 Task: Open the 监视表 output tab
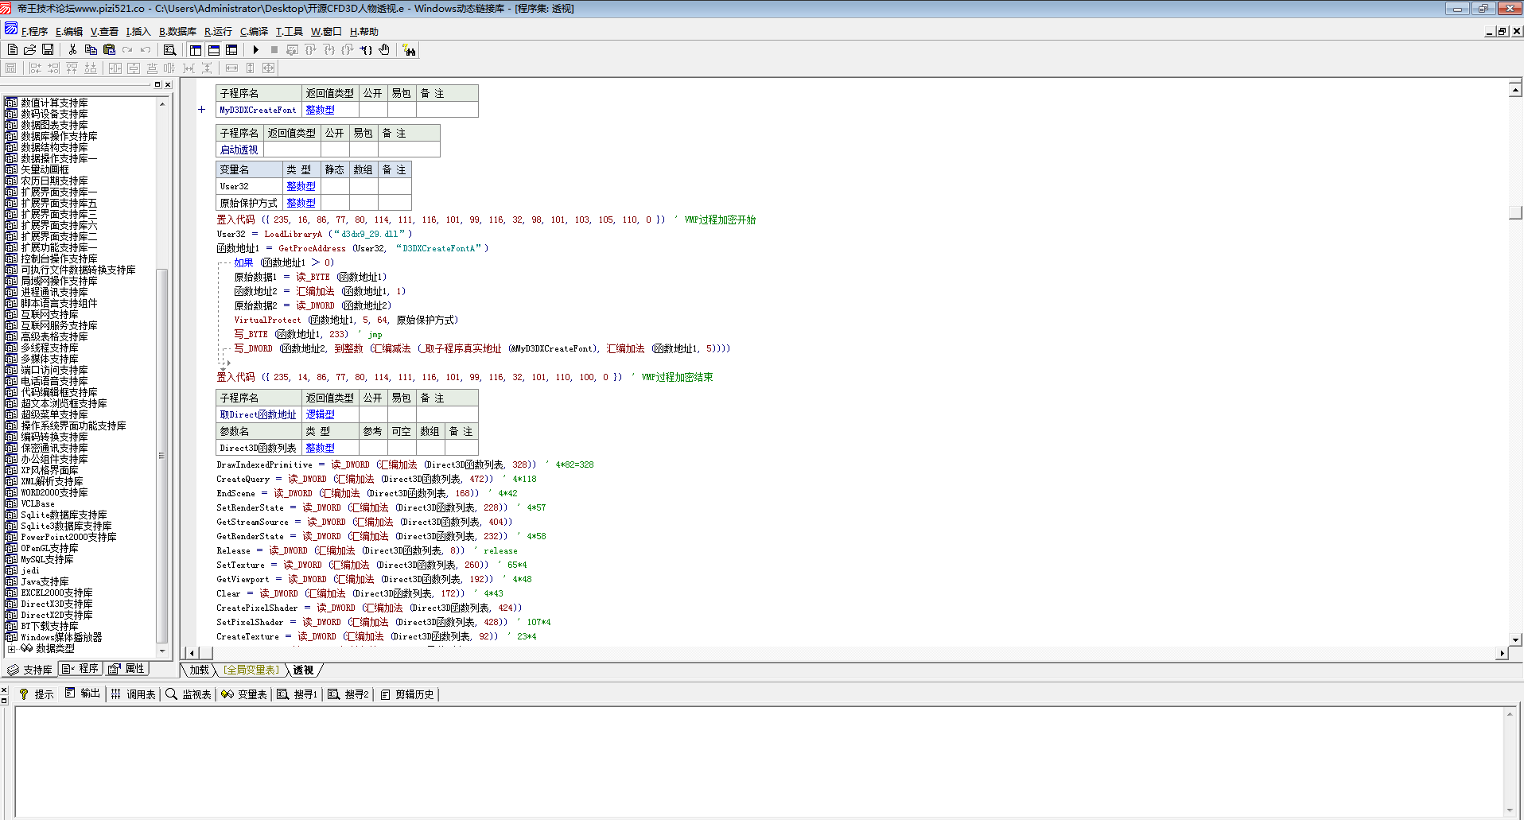189,694
